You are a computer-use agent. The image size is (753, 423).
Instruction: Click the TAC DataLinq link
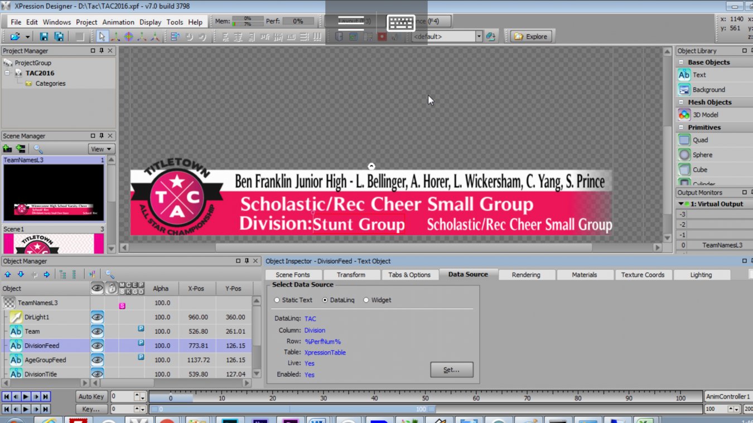310,319
